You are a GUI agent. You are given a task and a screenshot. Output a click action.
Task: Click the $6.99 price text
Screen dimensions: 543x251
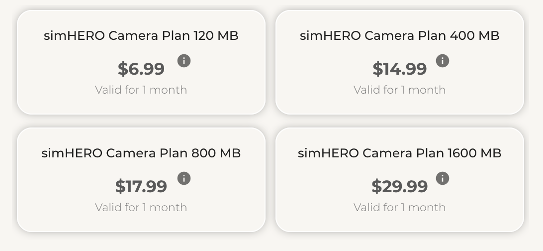coord(141,69)
